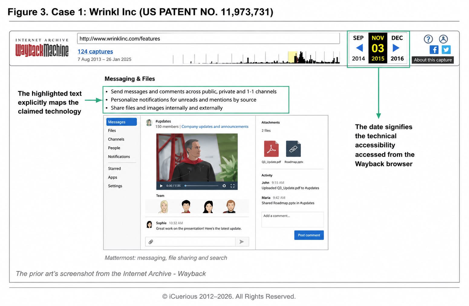Open the Wayback help question-mark icon
469x306 pixels.
point(428,39)
